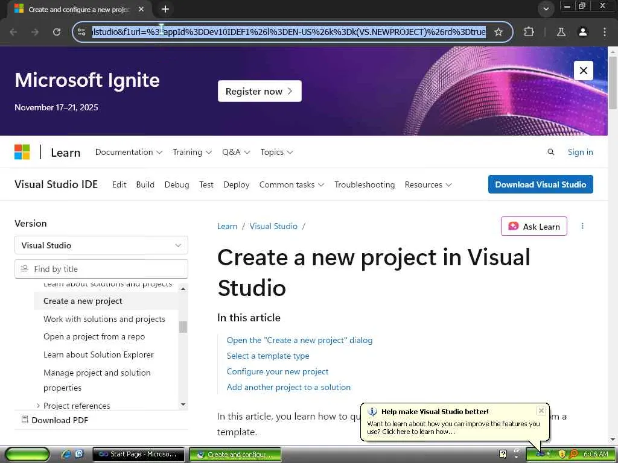The image size is (618, 463).
Task: Open the Edit menu item
Action: click(x=119, y=184)
